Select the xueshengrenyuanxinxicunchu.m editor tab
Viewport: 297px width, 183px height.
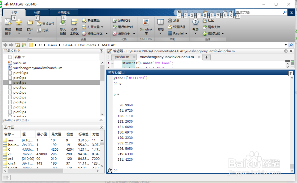[167, 57]
